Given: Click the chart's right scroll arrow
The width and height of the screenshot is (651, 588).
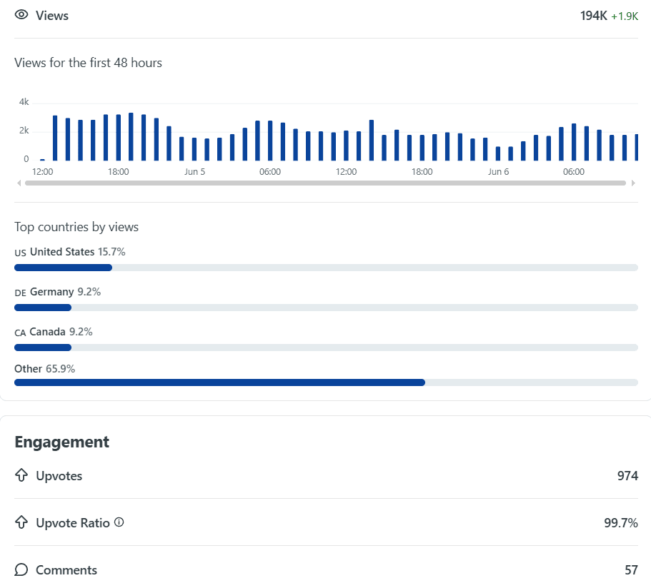Looking at the screenshot, I should point(633,183).
